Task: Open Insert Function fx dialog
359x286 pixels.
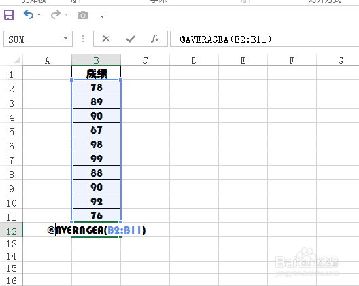Action: coord(155,39)
